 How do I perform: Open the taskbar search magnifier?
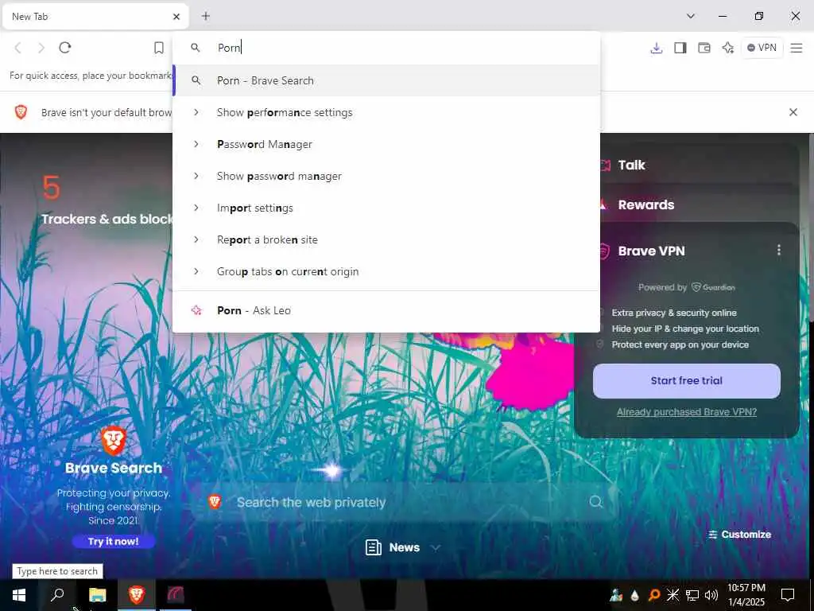[x=57, y=595]
